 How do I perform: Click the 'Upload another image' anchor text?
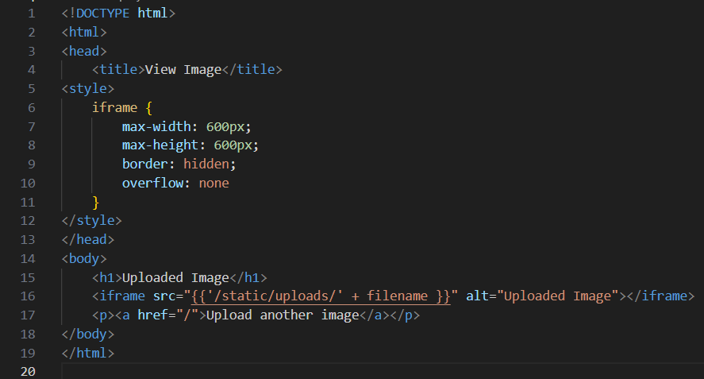point(283,315)
